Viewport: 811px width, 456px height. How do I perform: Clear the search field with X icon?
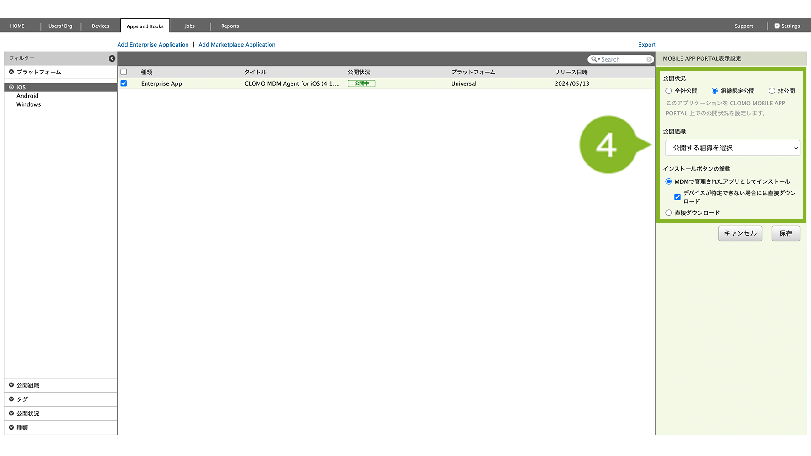coord(649,59)
